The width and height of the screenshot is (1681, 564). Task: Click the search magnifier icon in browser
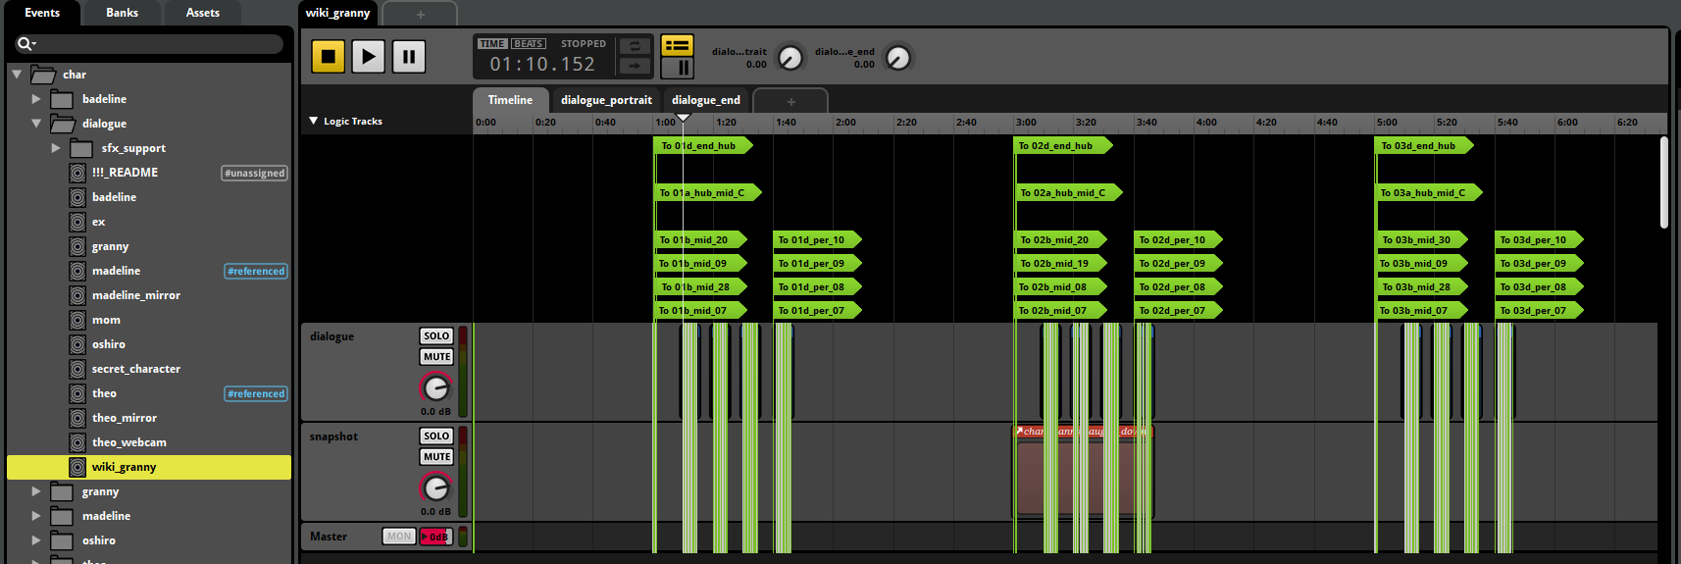tap(25, 44)
